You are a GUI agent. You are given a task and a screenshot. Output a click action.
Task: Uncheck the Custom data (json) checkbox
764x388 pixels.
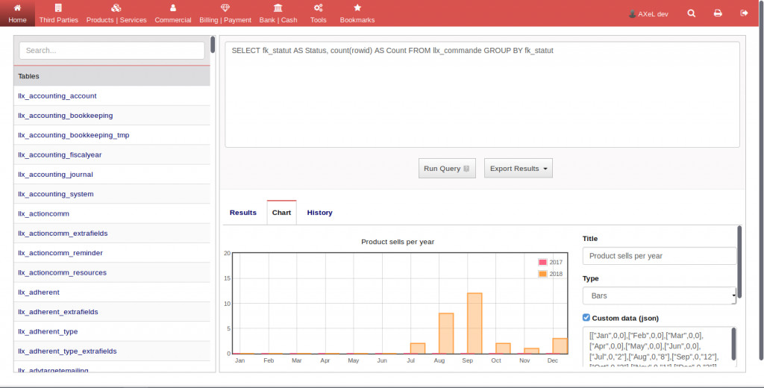[x=586, y=317]
